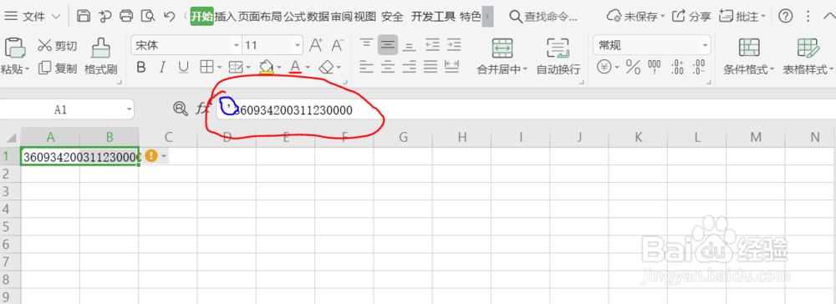Click the 查找命令 search box
The width and height of the screenshot is (836, 304).
coord(544,17)
